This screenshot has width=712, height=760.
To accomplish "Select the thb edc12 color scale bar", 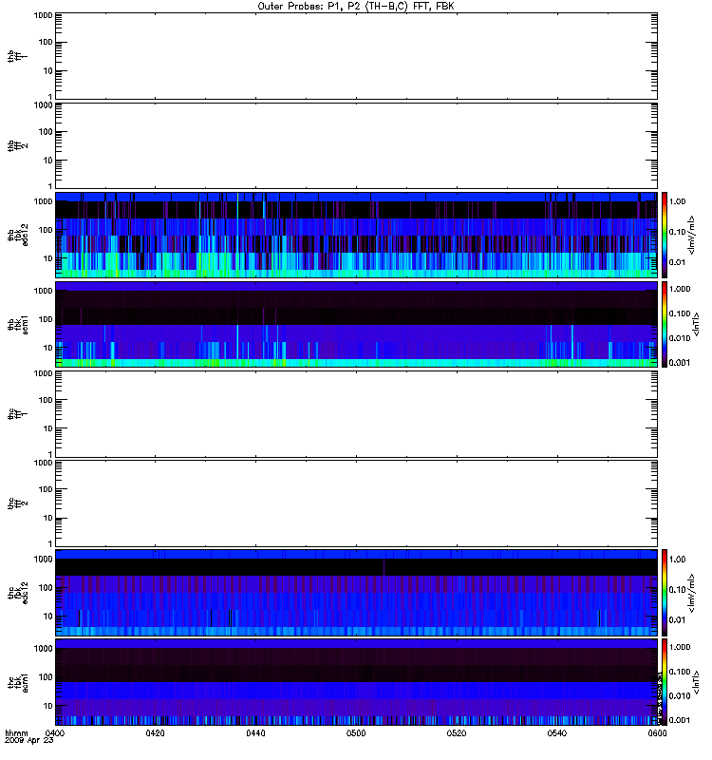I will click(665, 235).
